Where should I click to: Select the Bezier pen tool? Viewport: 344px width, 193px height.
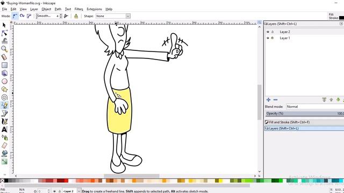4,113
